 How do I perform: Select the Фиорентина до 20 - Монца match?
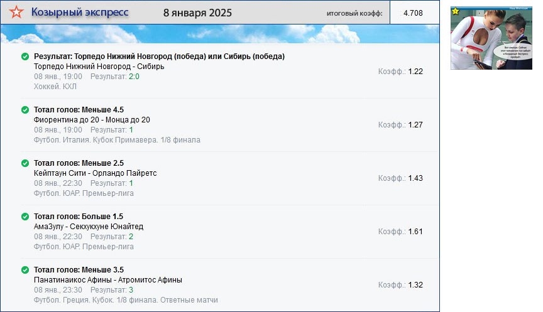pos(92,120)
